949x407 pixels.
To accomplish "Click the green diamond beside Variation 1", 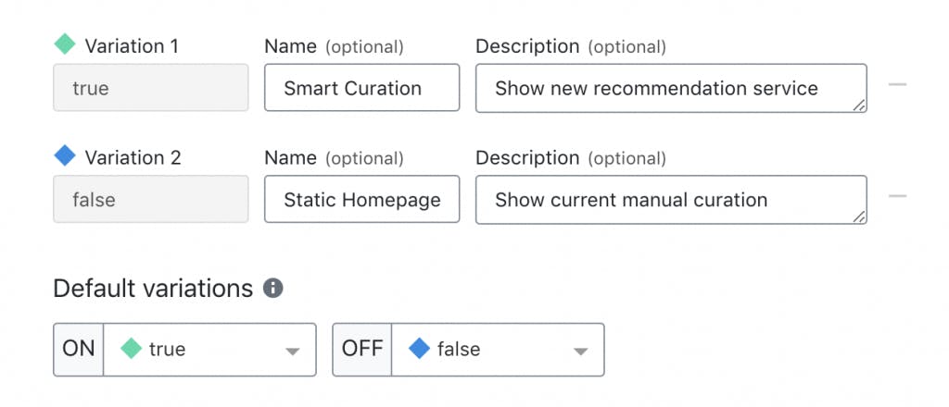I will point(65,43).
